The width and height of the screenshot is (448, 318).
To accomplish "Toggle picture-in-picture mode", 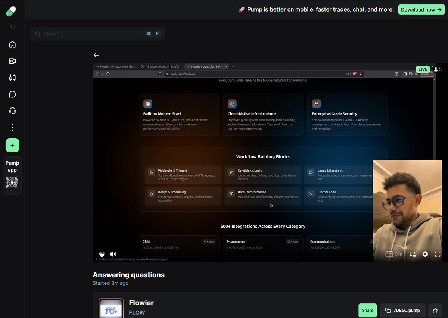I will [413, 254].
